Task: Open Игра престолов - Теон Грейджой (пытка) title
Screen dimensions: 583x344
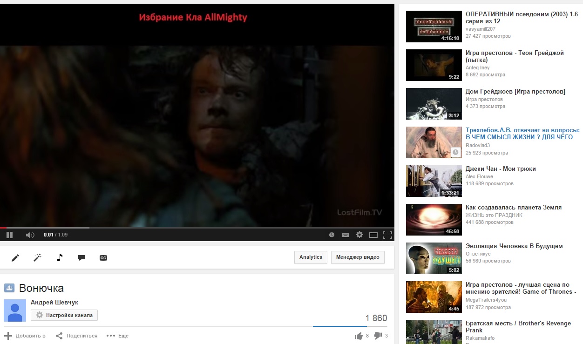Action: 515,56
